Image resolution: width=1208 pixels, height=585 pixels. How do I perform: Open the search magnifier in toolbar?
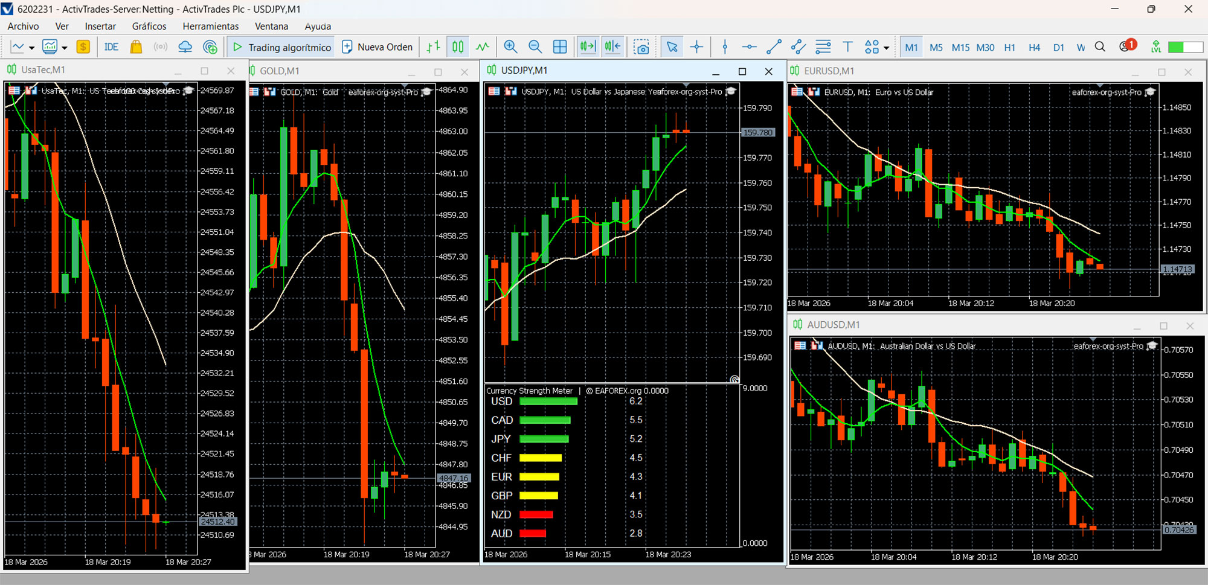tap(1100, 47)
